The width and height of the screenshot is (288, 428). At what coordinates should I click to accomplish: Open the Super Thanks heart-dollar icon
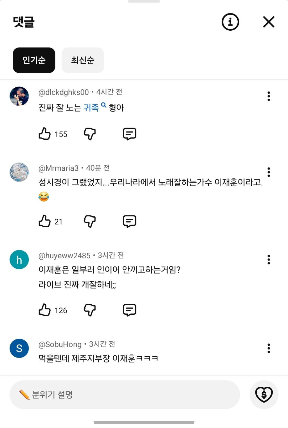pyautogui.click(x=264, y=395)
